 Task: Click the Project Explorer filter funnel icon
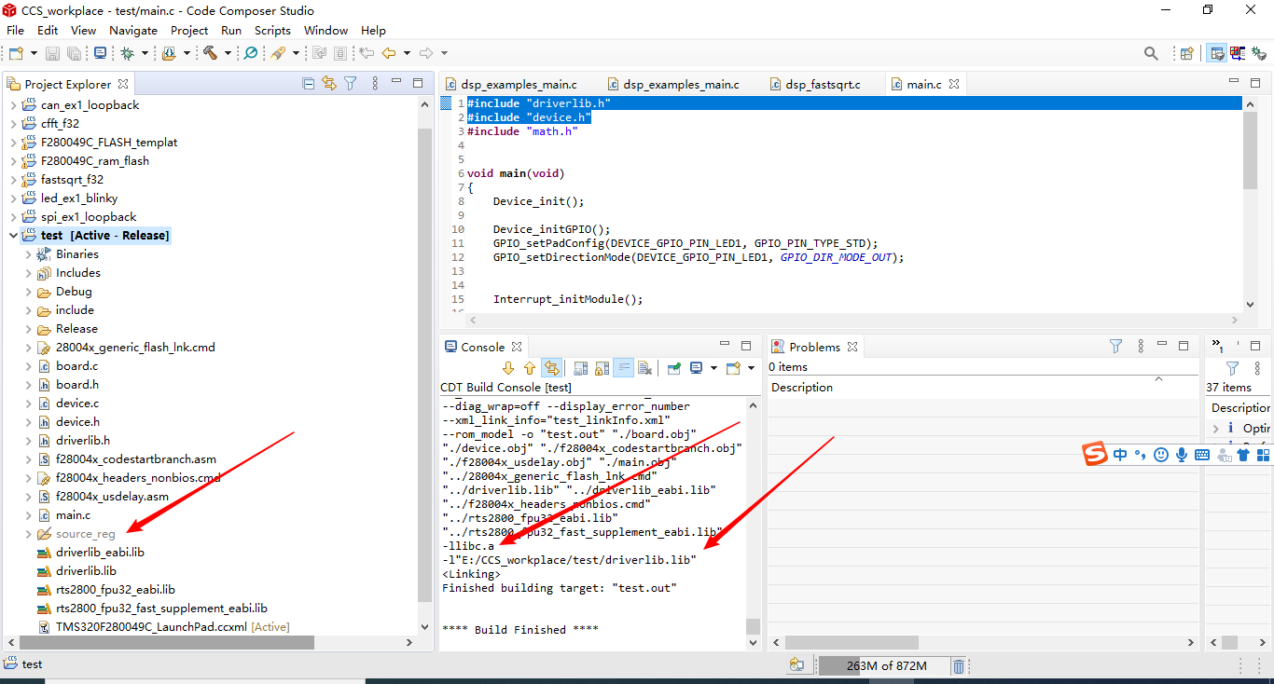click(351, 84)
